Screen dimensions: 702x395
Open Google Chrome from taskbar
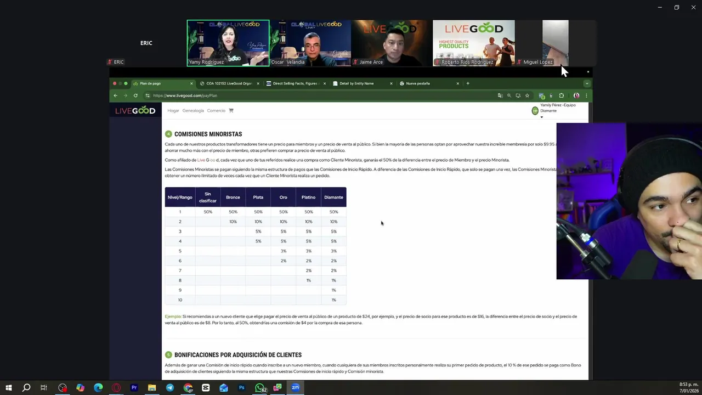click(188, 388)
